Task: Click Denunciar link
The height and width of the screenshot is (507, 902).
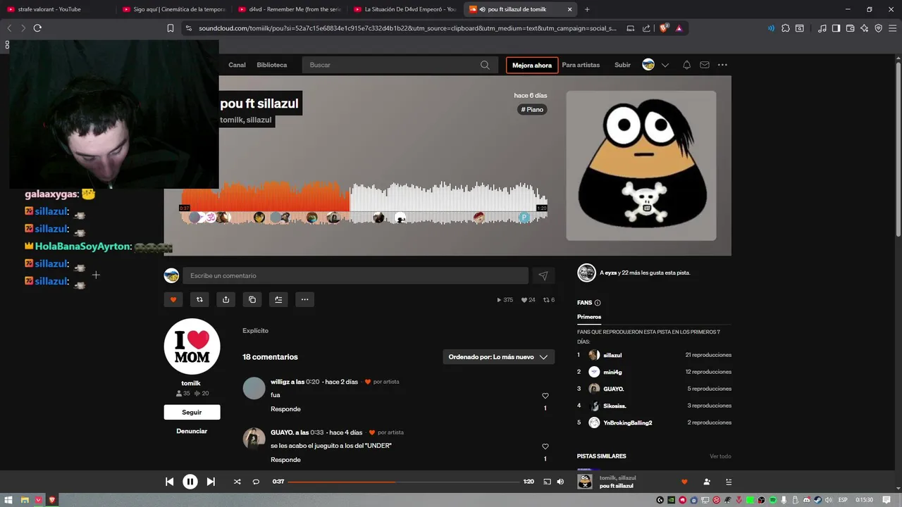Action: (192, 431)
